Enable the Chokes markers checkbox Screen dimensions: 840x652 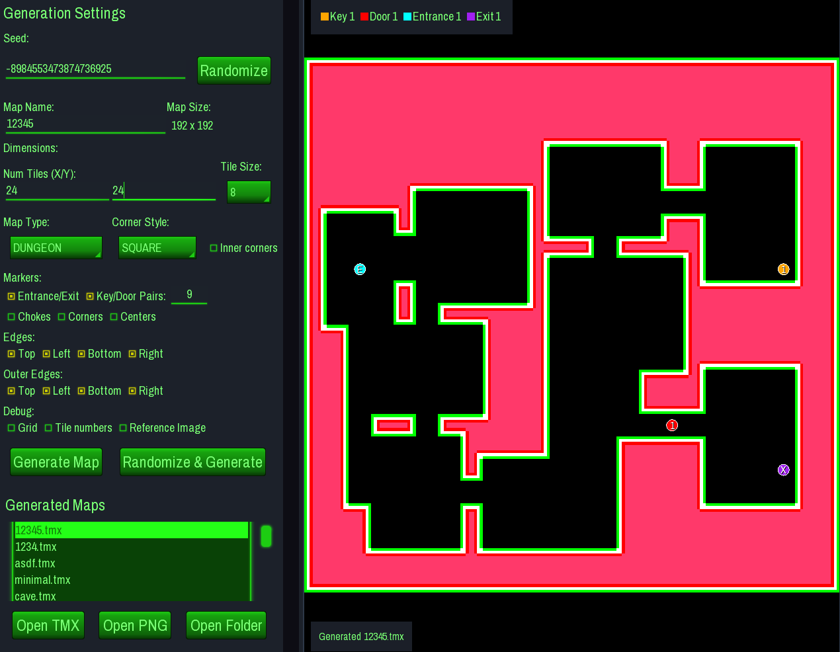[x=11, y=317]
